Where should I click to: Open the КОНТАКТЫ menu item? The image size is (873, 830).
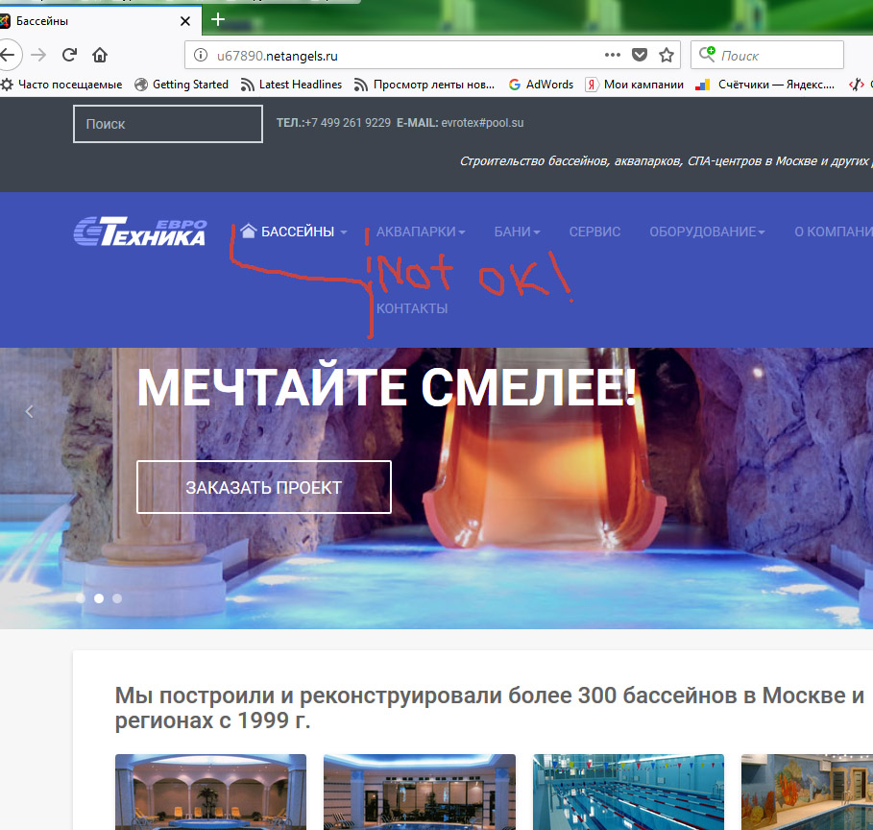(x=412, y=308)
